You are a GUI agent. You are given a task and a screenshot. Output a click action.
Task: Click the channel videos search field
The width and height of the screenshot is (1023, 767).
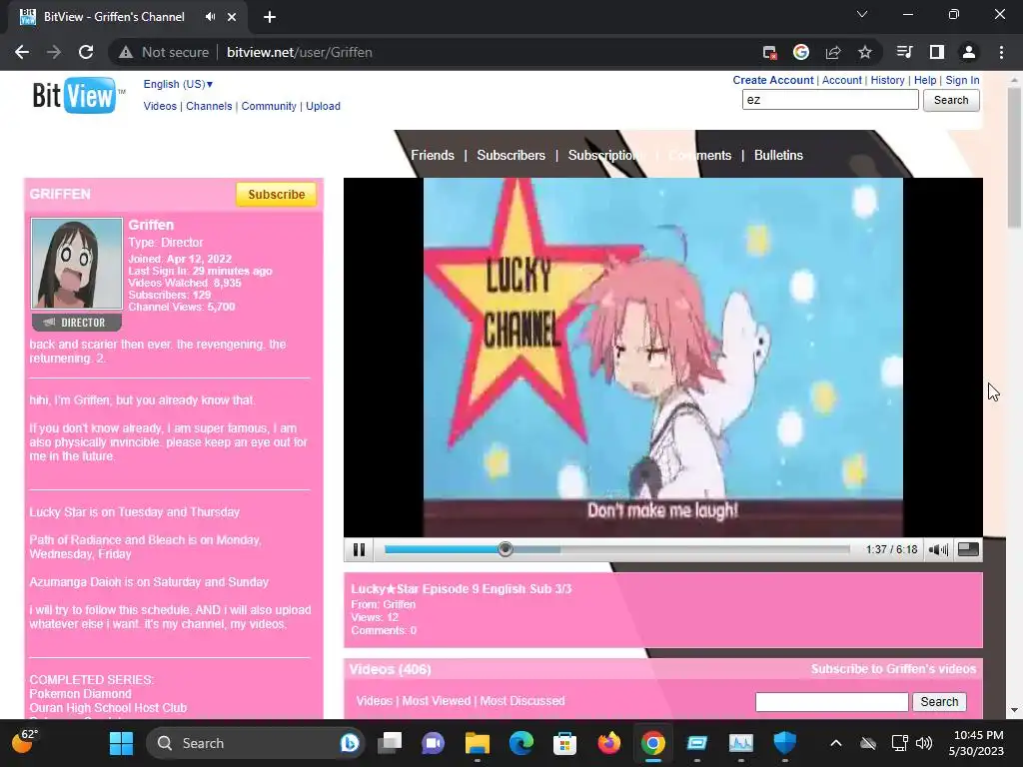pos(831,702)
